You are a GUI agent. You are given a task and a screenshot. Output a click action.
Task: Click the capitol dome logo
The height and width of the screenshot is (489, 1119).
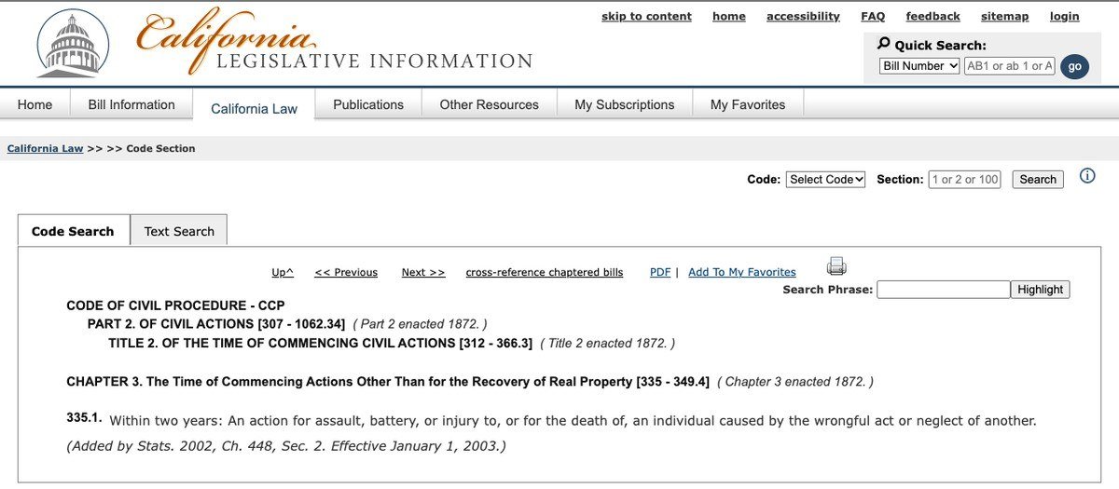click(73, 44)
